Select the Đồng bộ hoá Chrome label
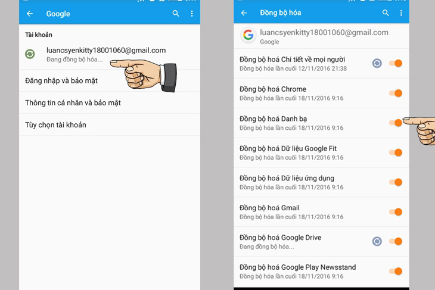Image resolution: width=435 pixels, height=290 pixels. (x=273, y=89)
